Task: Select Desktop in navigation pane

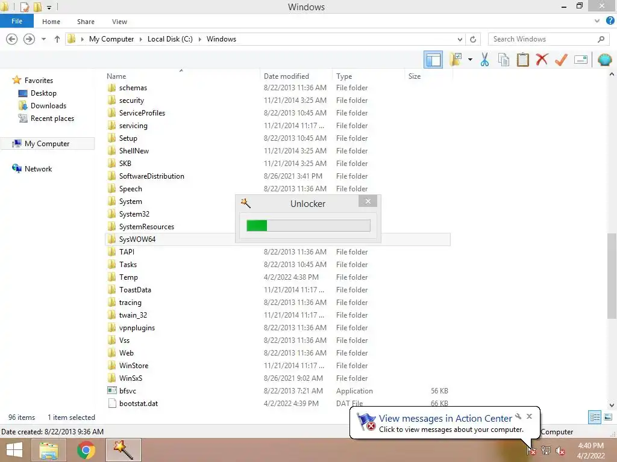Action: (43, 93)
